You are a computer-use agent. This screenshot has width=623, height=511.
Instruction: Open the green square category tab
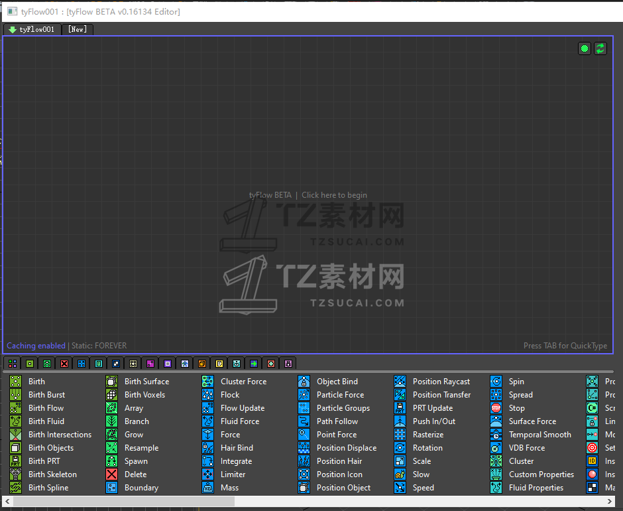30,364
